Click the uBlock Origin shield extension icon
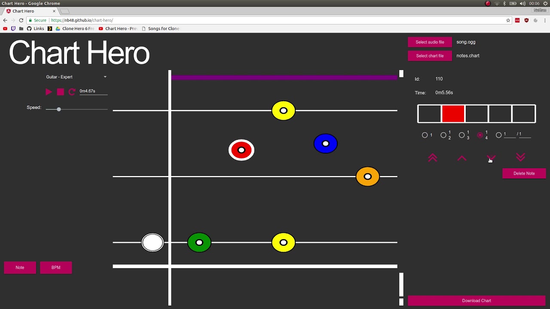The height and width of the screenshot is (309, 550). [526, 20]
